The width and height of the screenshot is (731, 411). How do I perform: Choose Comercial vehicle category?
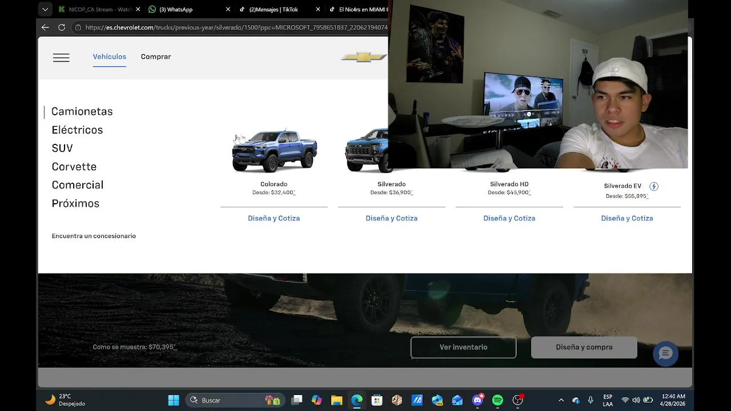click(x=78, y=185)
